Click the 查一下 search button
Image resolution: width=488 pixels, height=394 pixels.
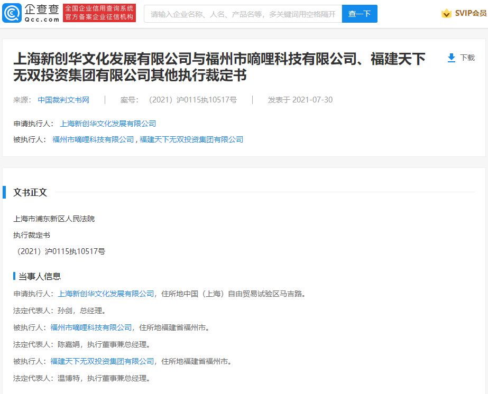coord(360,14)
